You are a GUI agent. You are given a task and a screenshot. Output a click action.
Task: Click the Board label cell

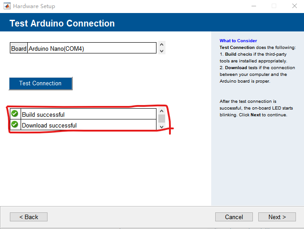coord(19,48)
